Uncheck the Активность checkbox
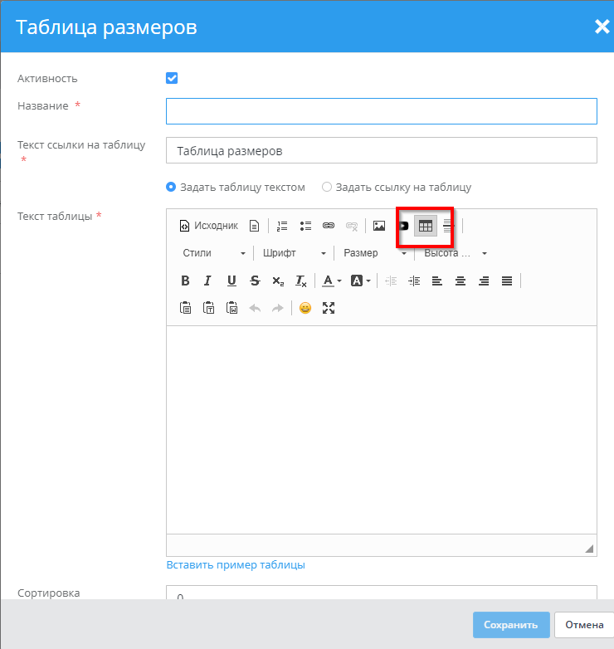 (172, 78)
